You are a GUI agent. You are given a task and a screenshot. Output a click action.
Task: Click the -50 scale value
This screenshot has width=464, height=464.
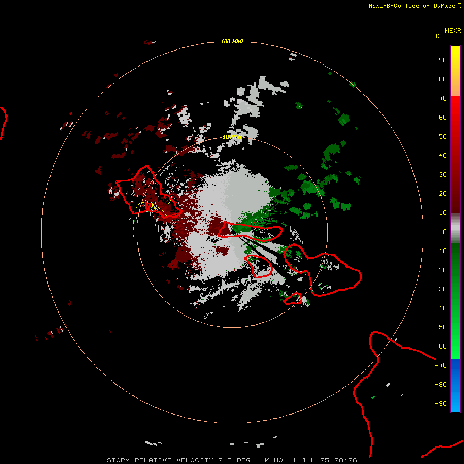click(x=441, y=327)
